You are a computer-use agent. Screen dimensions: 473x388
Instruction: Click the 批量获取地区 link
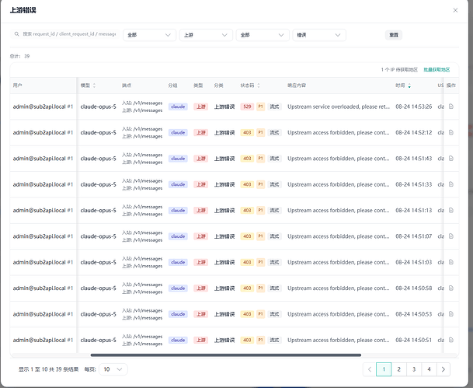436,70
